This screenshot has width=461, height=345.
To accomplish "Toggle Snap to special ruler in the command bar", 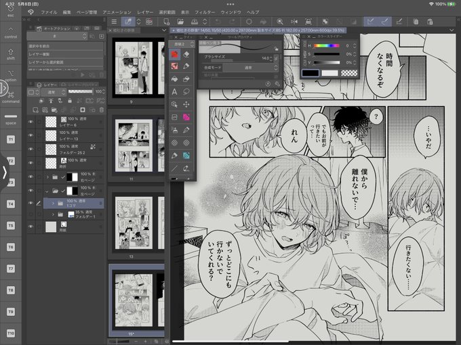I will pos(384,22).
